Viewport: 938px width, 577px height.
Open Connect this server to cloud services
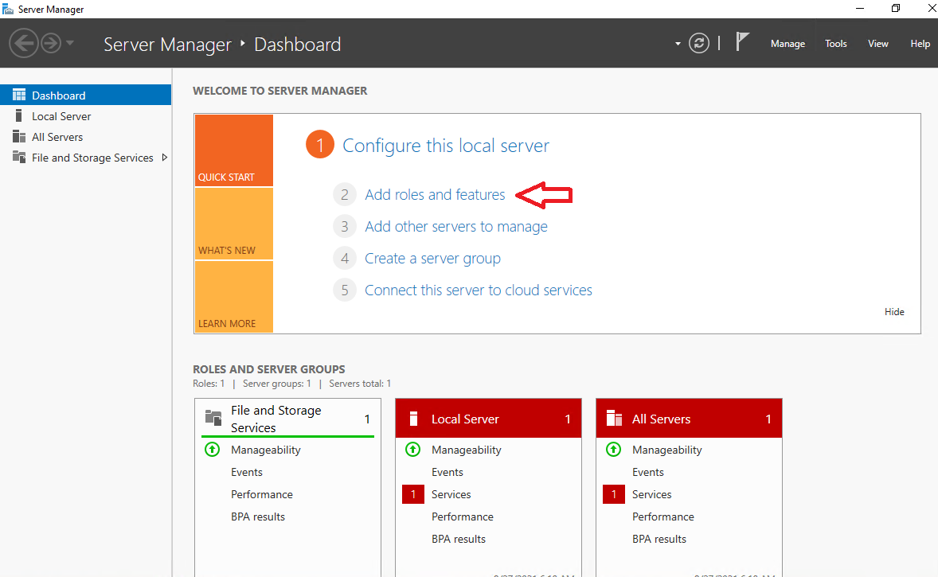[x=478, y=290]
